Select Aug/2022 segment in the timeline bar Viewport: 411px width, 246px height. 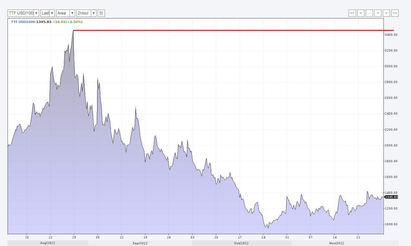(48, 243)
